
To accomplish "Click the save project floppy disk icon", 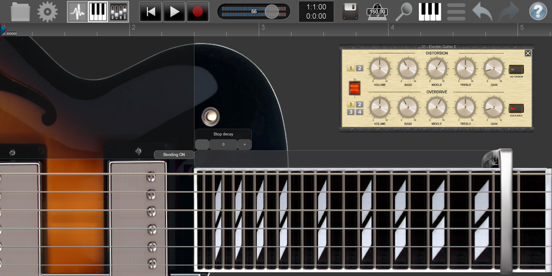I will (350, 12).
